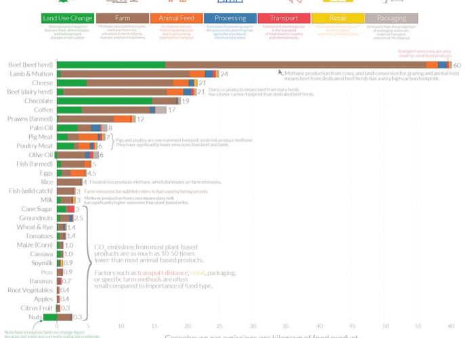Screen dimensions: 474x338
Task: Select the gray Packaging legend box
Action: (x=391, y=18)
